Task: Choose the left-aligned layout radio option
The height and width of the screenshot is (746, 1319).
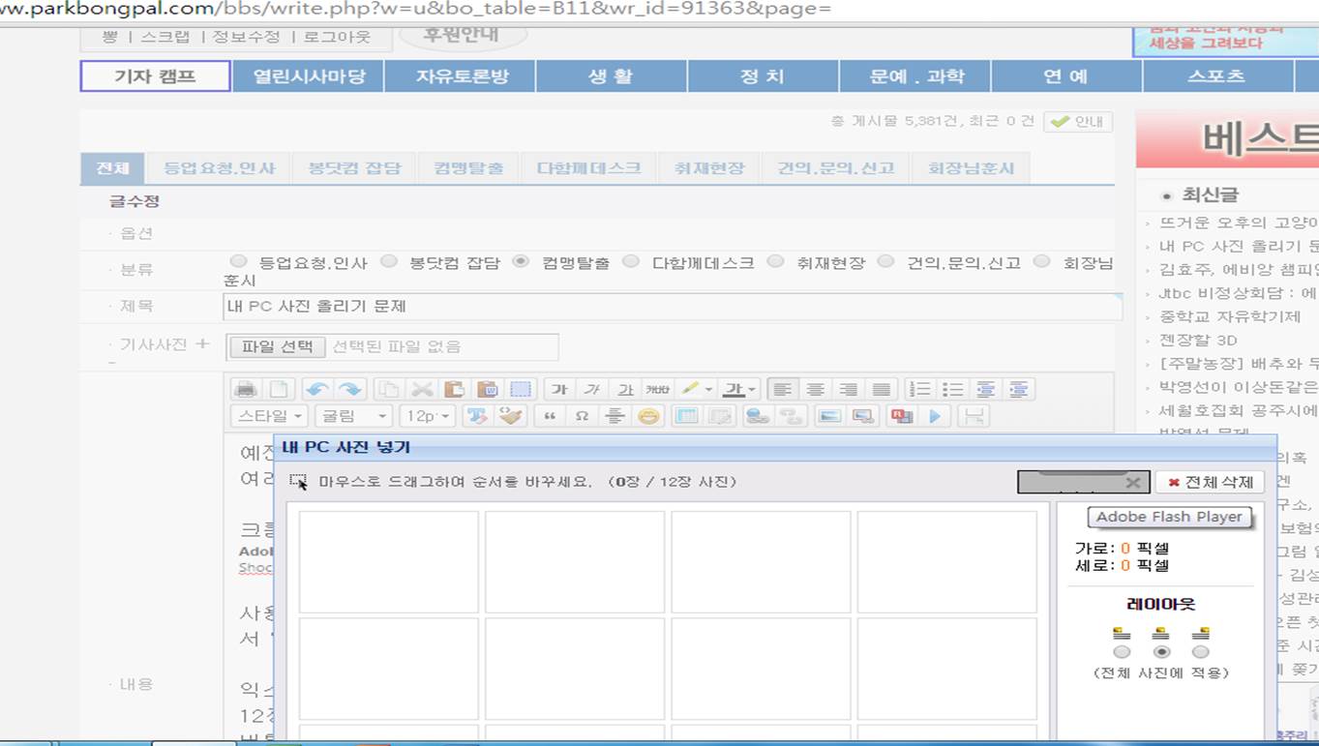Action: point(1122,651)
